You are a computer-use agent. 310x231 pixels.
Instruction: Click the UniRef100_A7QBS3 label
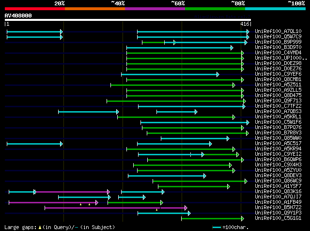click(278, 112)
